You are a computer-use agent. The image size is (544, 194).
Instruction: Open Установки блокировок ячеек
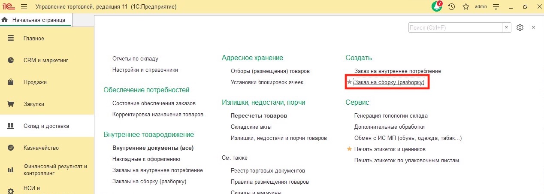[x=267, y=82]
